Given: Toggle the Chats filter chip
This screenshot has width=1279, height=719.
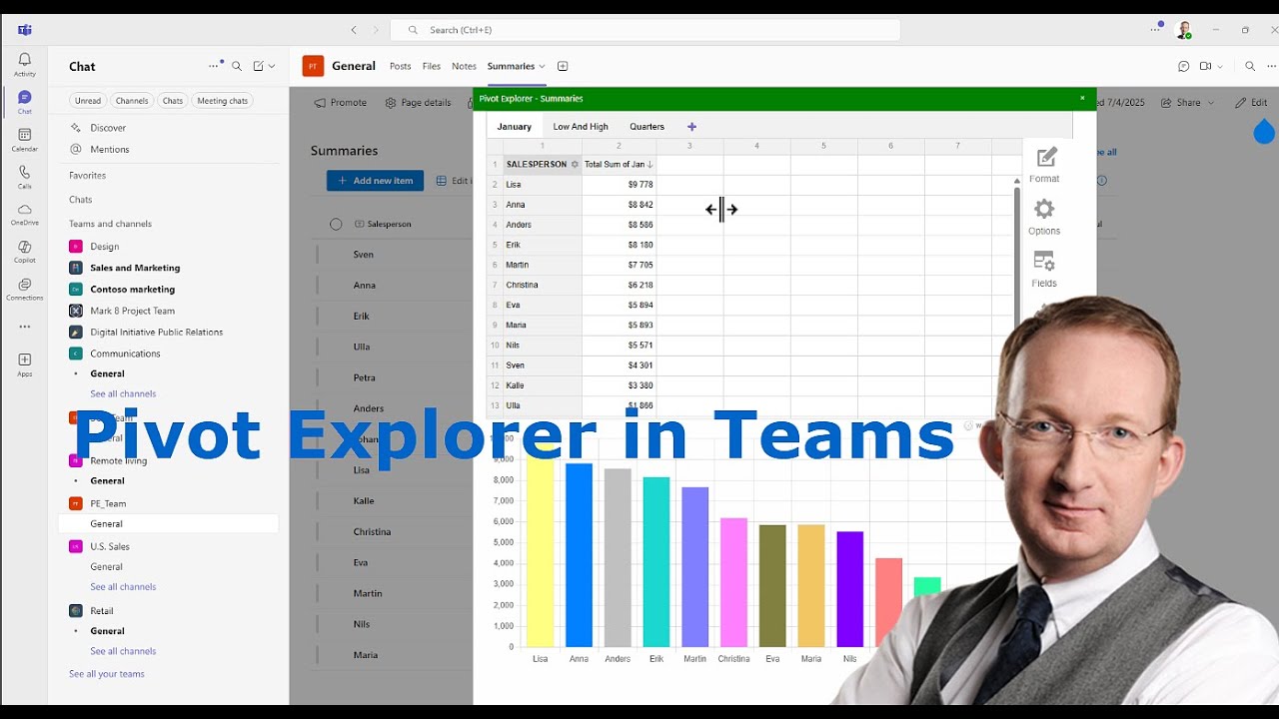Looking at the screenshot, I should coord(173,101).
